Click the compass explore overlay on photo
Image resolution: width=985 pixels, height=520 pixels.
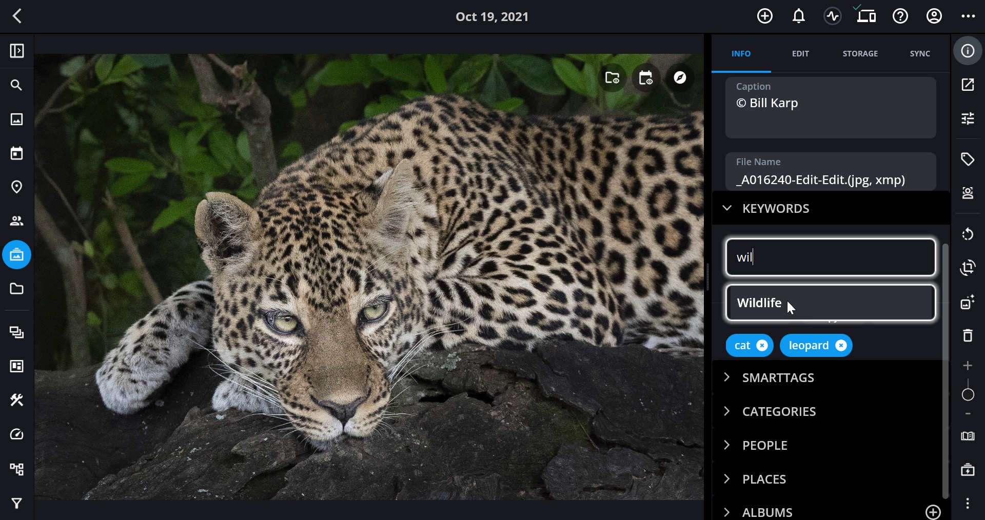680,77
